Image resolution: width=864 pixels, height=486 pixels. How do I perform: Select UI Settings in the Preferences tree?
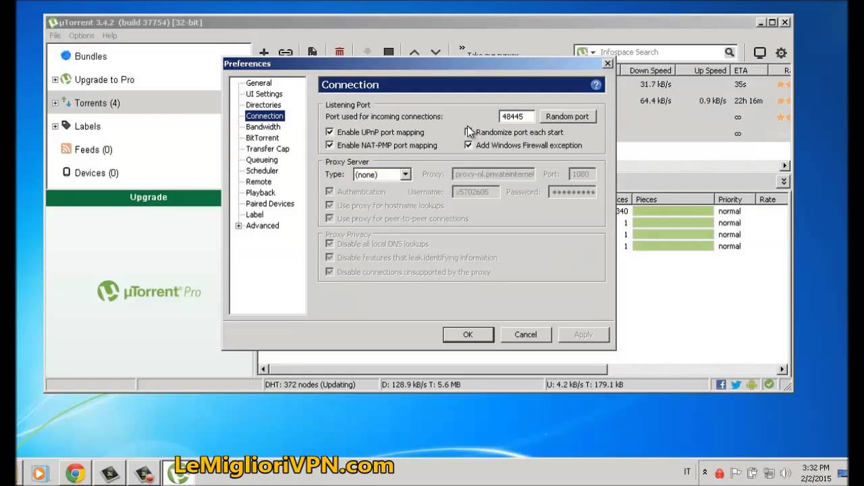pos(264,94)
